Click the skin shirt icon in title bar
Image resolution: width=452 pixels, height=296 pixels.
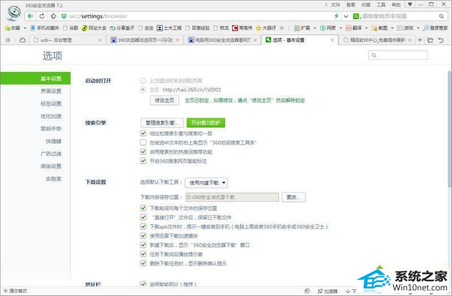pyautogui.click(x=410, y=5)
